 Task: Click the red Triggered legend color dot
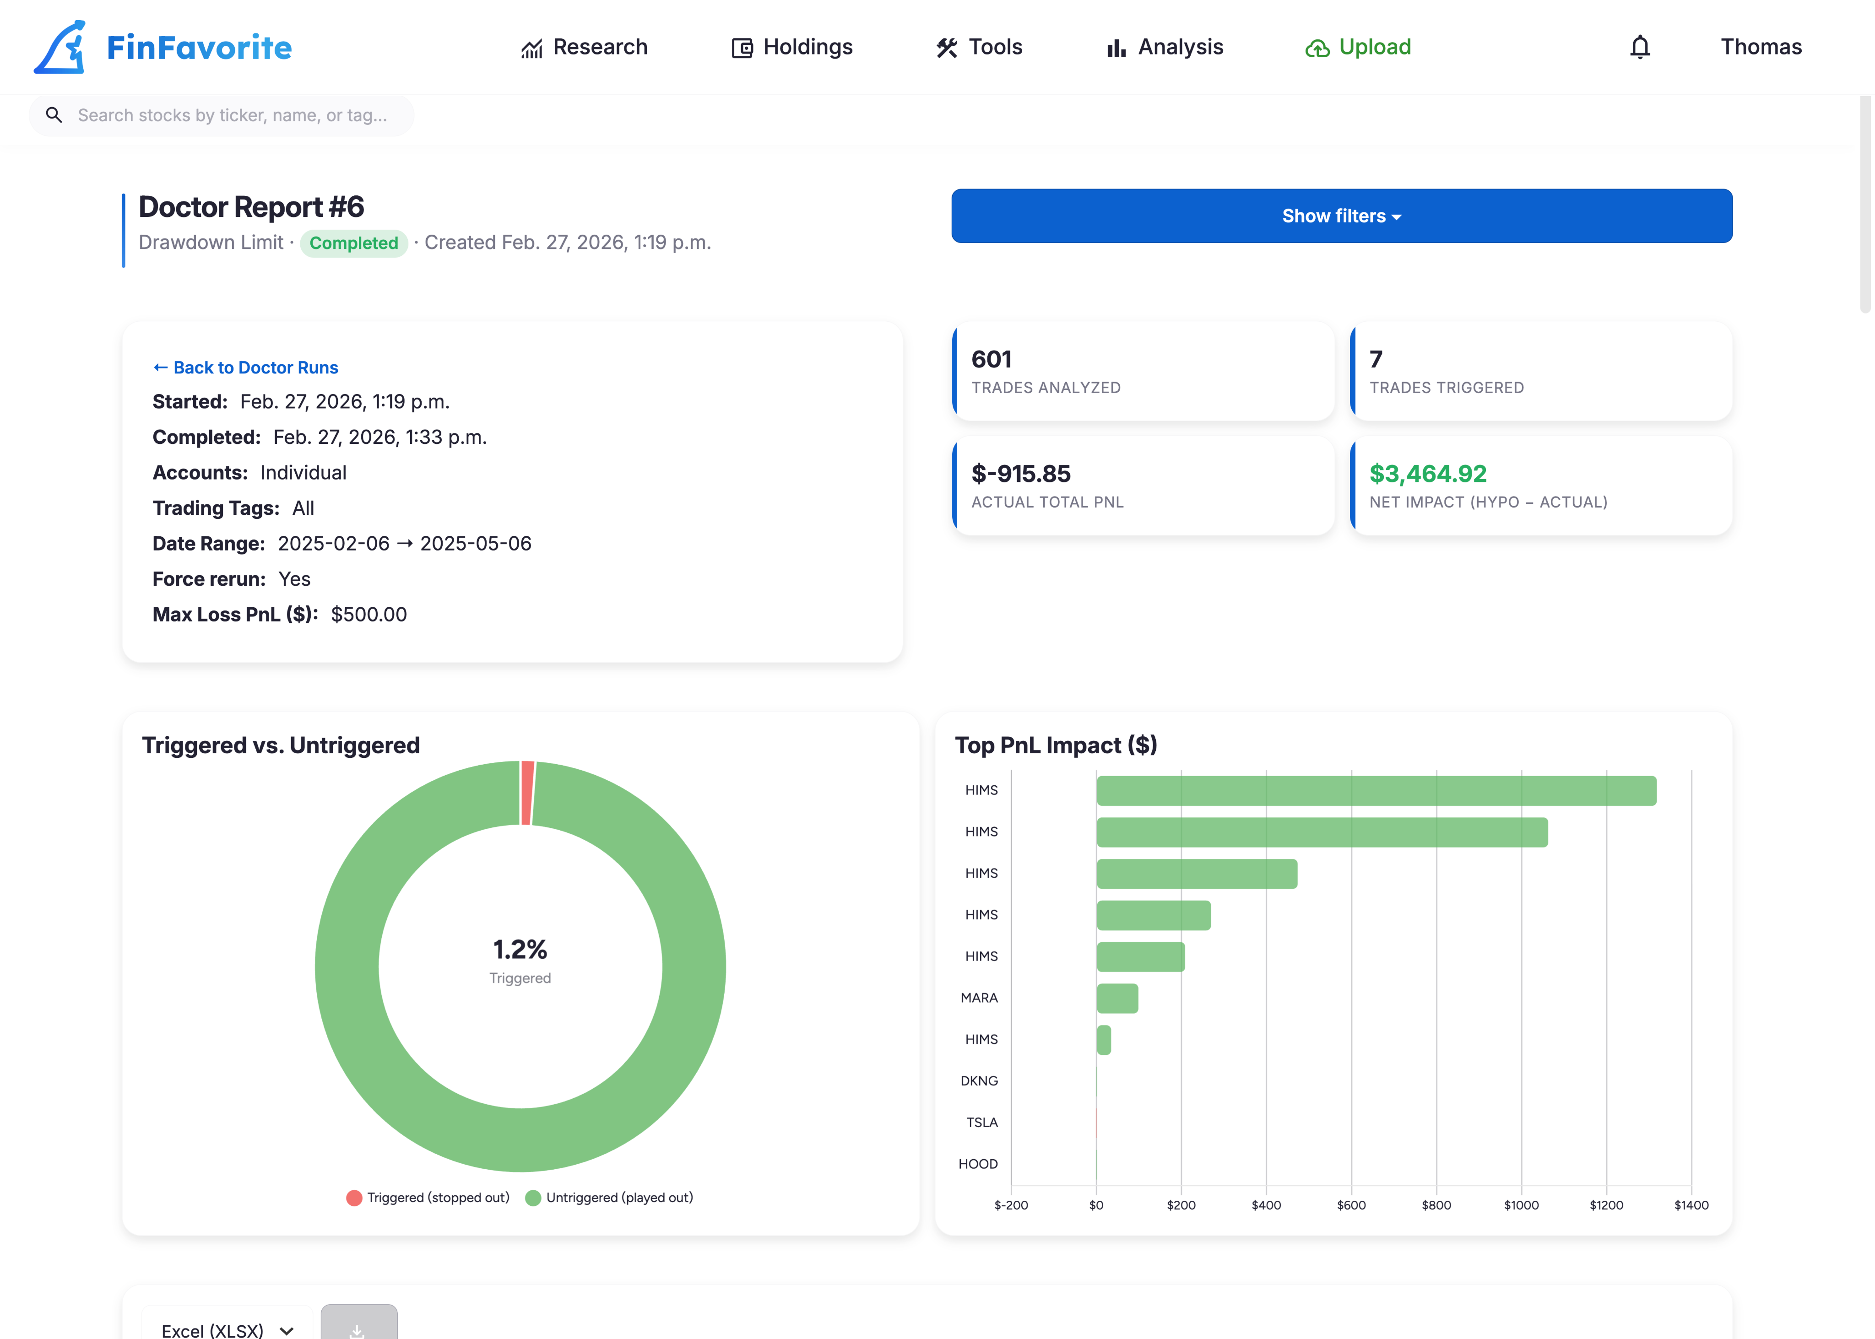(355, 1197)
